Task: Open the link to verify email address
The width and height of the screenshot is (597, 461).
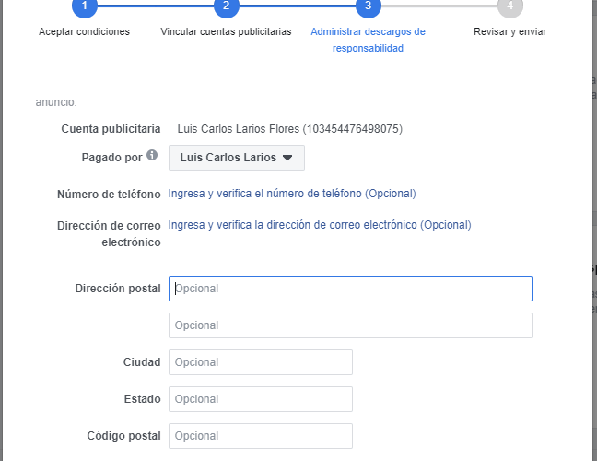Action: [320, 225]
